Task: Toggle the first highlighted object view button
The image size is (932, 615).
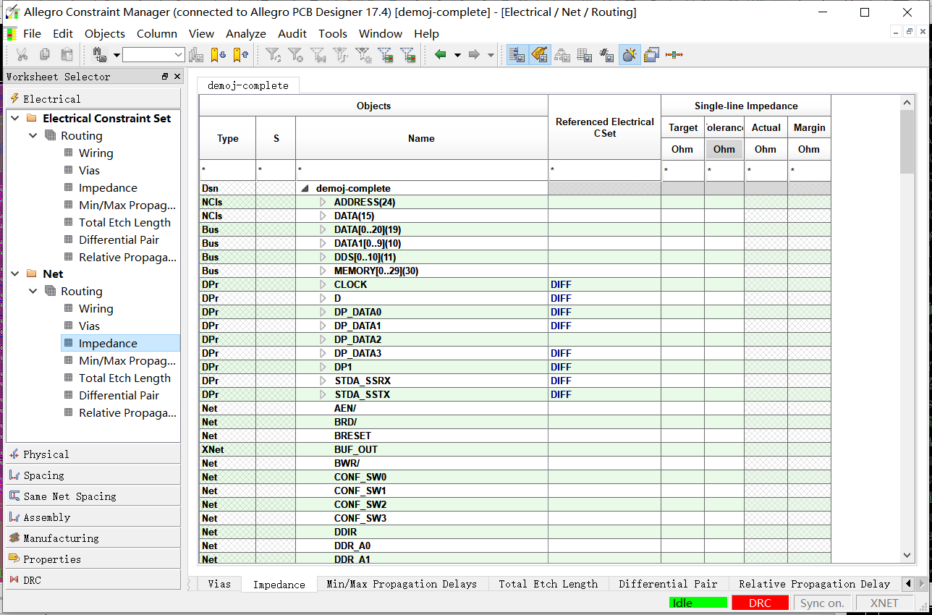Action: pyautogui.click(x=517, y=54)
